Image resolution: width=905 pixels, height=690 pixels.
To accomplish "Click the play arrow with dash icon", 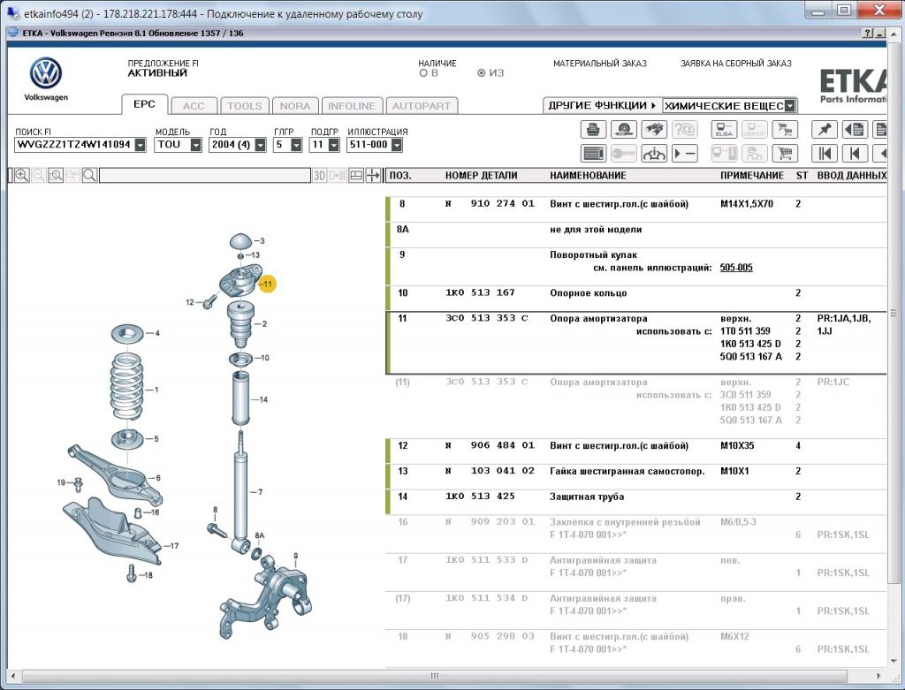I will 685,154.
